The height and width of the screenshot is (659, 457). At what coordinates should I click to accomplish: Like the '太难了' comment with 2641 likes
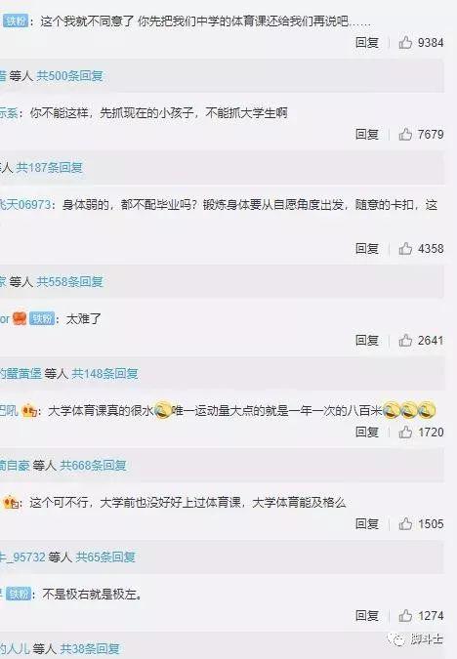pos(405,340)
